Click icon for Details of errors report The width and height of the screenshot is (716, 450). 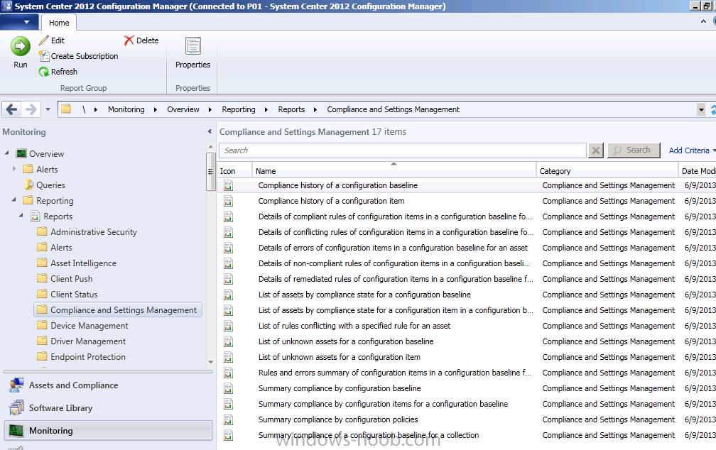pos(228,248)
